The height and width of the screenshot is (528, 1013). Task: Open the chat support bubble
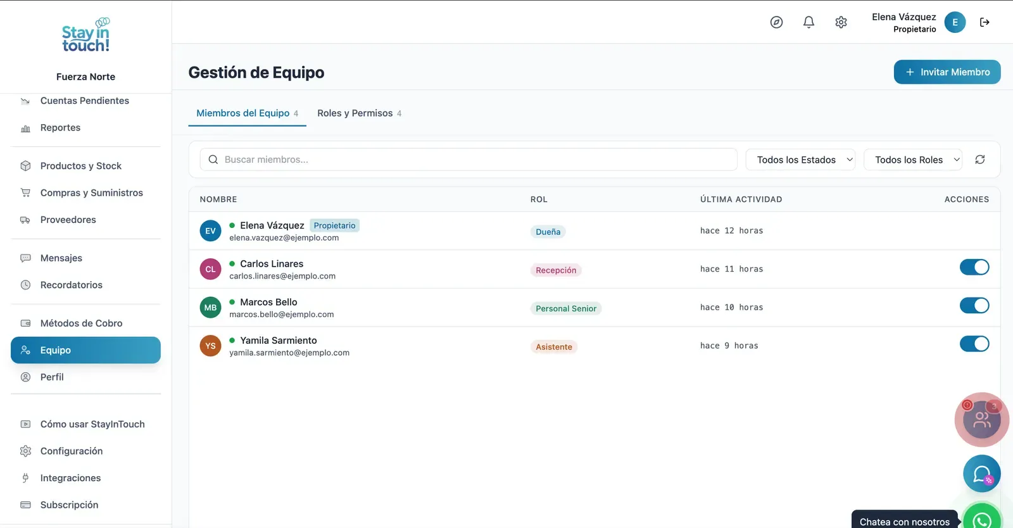coord(982,474)
